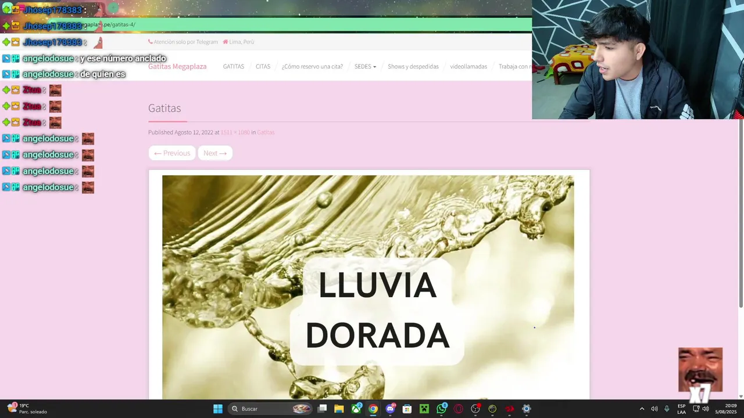Open the Xbox app in the taskbar

(356, 409)
